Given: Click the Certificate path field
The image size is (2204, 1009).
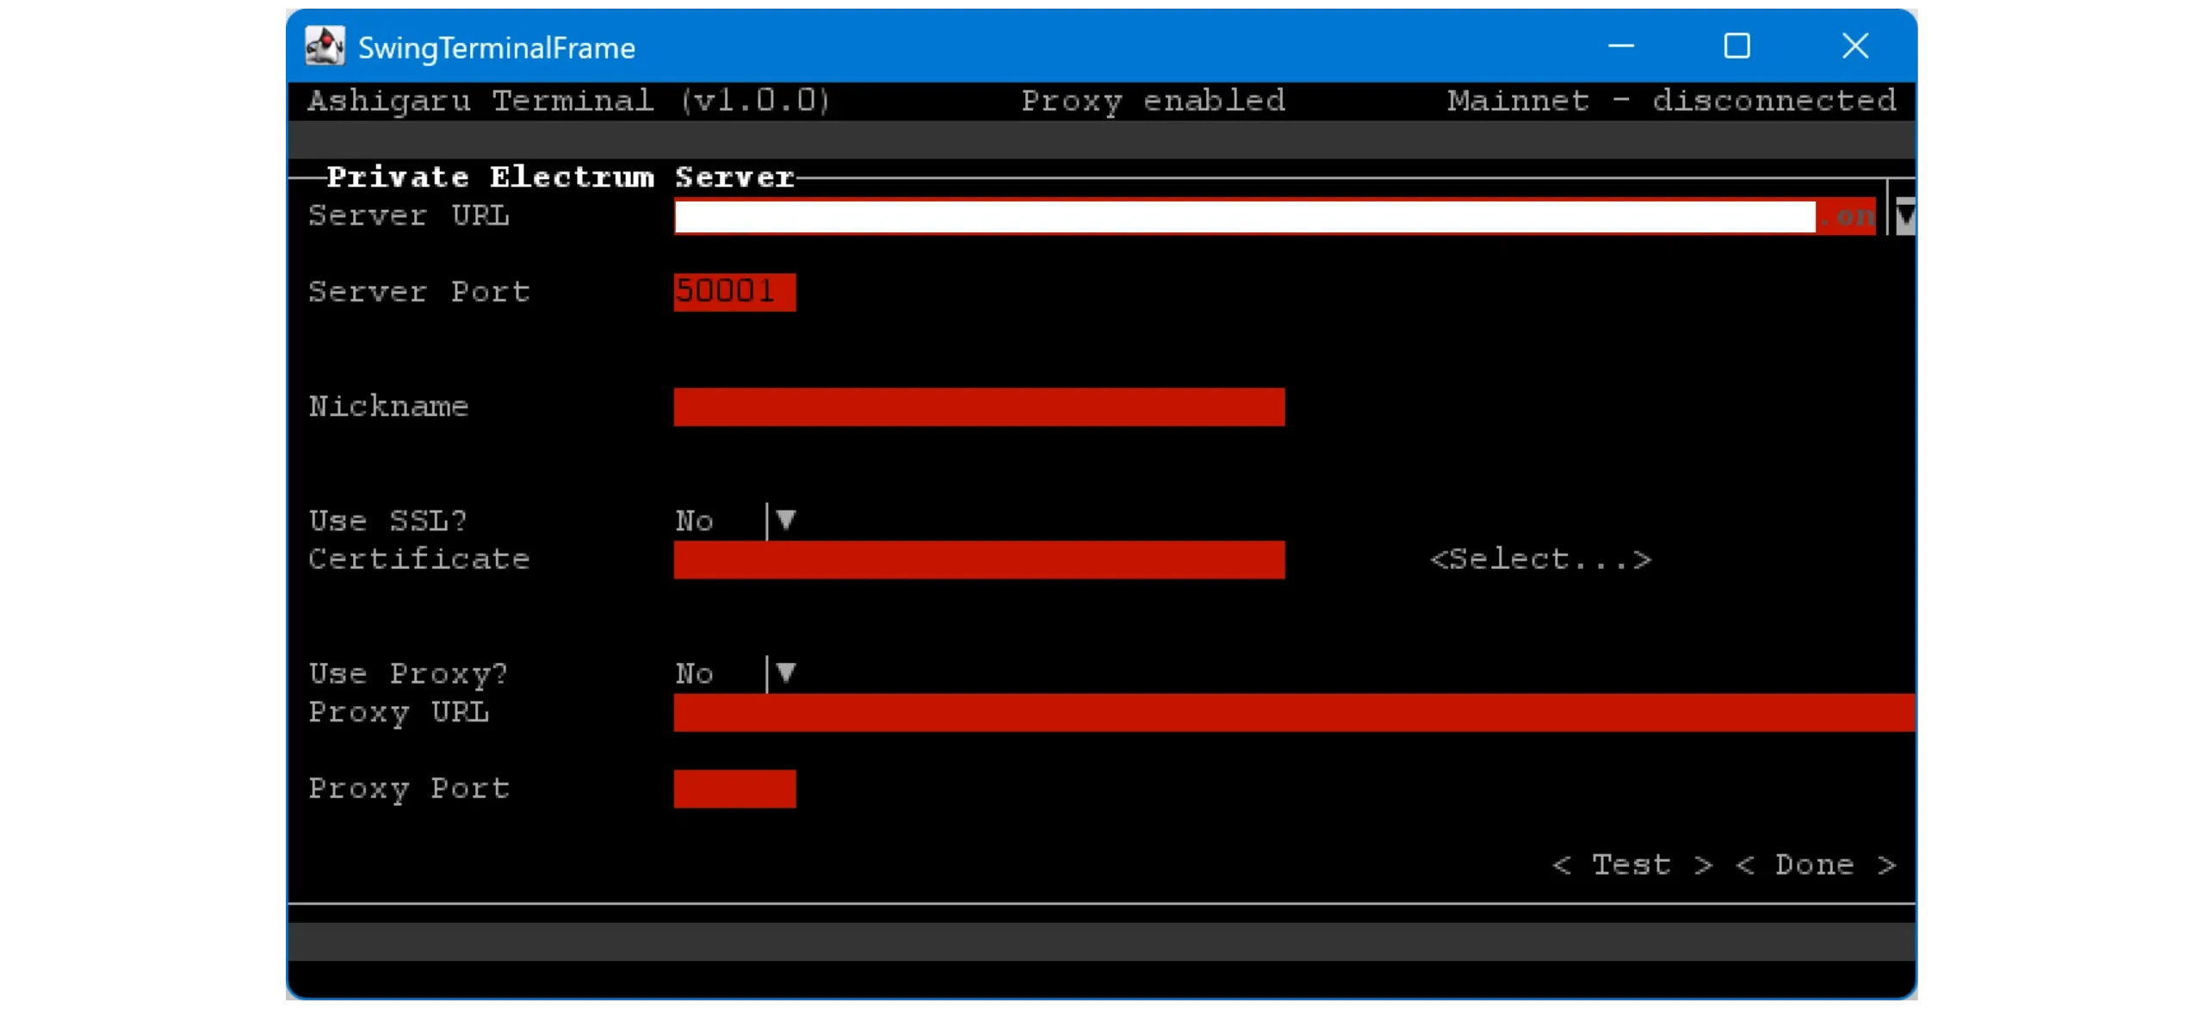Looking at the screenshot, I should 978,560.
